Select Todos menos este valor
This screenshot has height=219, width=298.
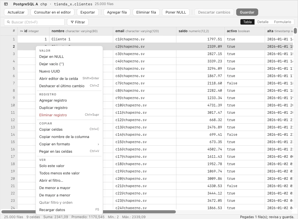[x=69, y=173]
